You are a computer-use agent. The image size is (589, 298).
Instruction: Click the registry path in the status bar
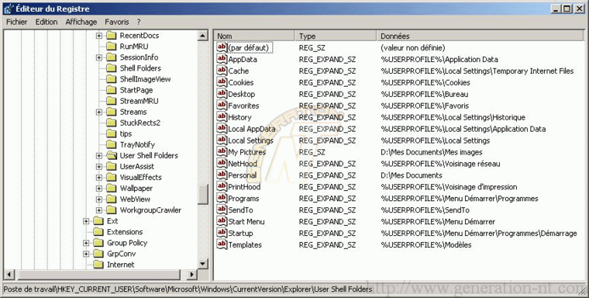(x=188, y=289)
